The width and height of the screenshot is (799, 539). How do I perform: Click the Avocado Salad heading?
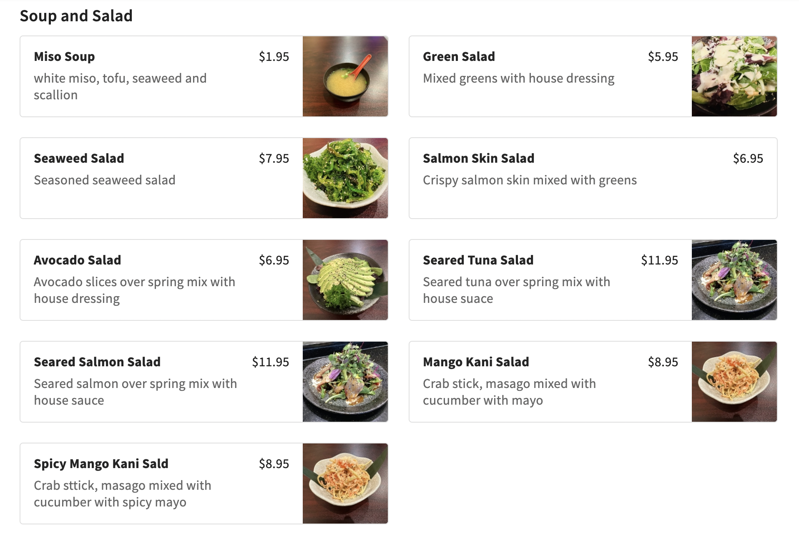coord(77,260)
